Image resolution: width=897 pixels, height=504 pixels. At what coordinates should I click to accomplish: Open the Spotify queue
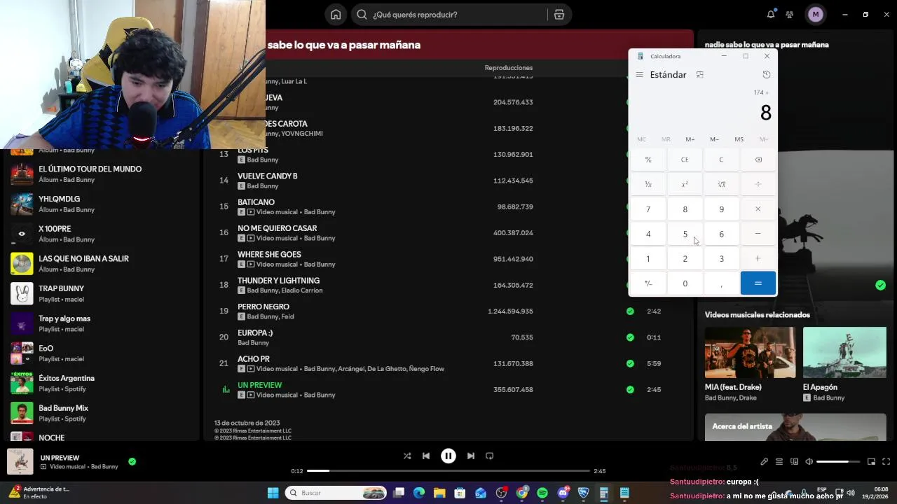779,462
